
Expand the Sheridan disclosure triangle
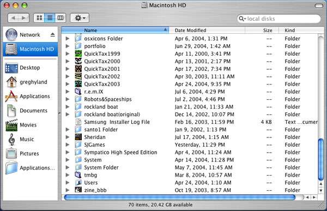coord(68,137)
